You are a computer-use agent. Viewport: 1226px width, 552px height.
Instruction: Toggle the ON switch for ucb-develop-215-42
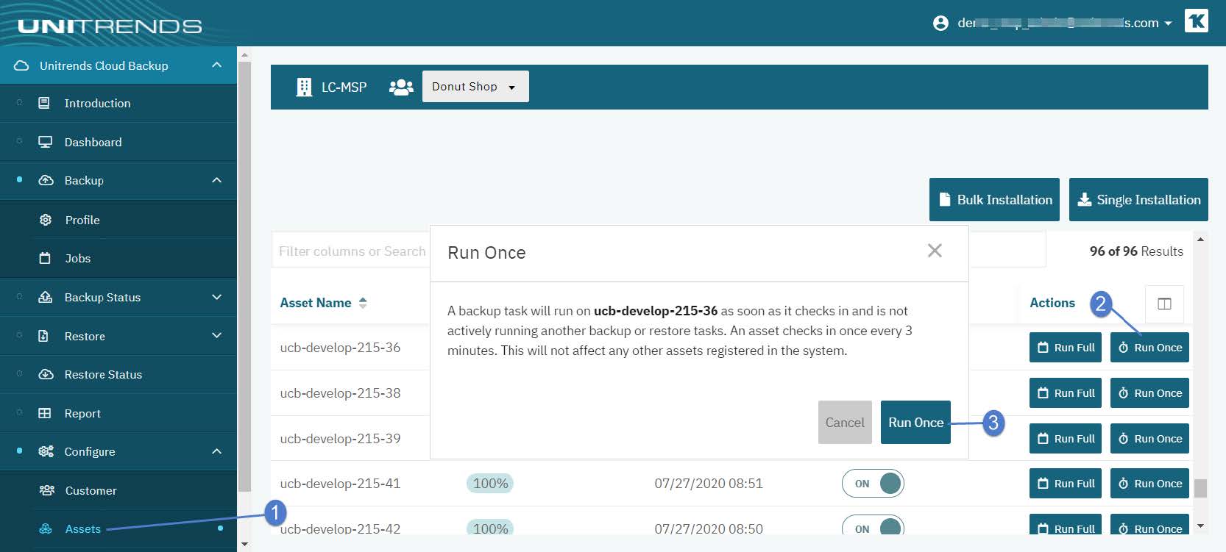click(x=873, y=526)
